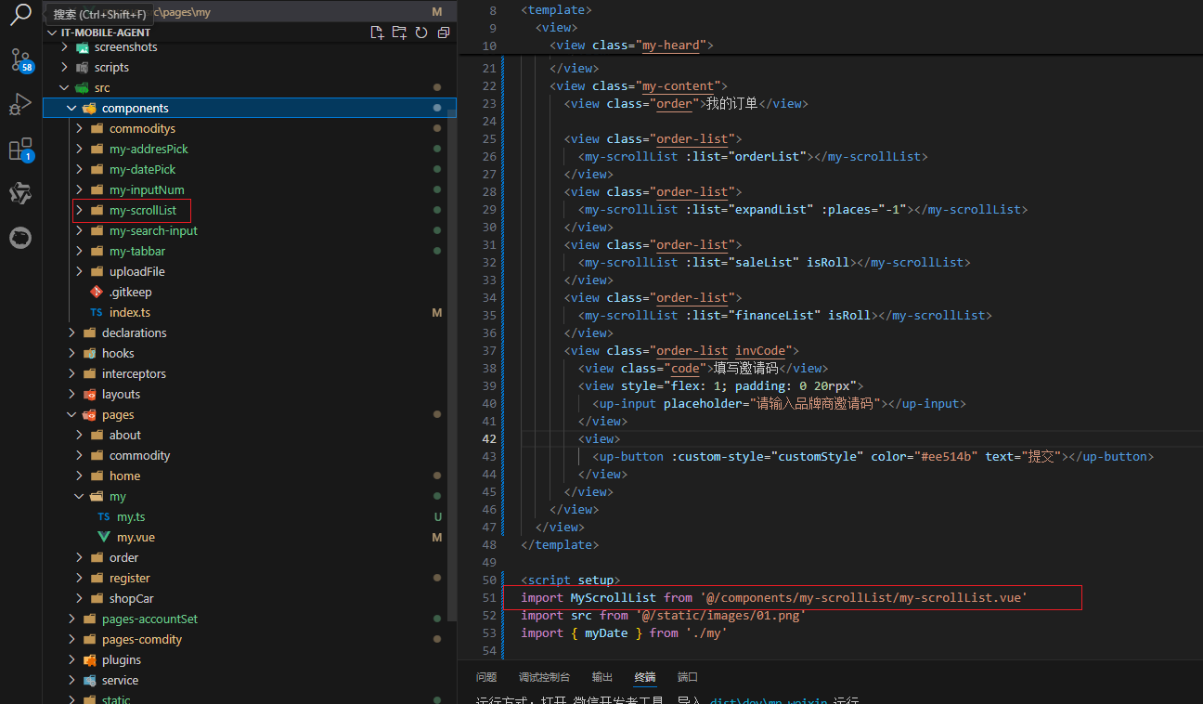Click the scripts folder icon
1203x704 pixels.
[x=82, y=68]
